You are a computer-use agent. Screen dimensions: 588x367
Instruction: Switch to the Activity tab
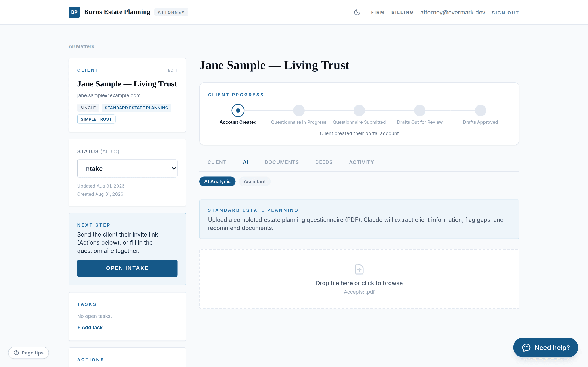362,162
